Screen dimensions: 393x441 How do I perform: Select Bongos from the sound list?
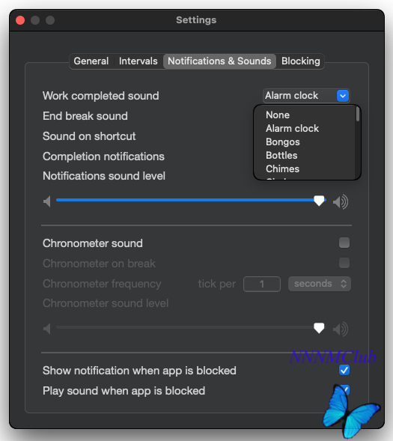(283, 142)
